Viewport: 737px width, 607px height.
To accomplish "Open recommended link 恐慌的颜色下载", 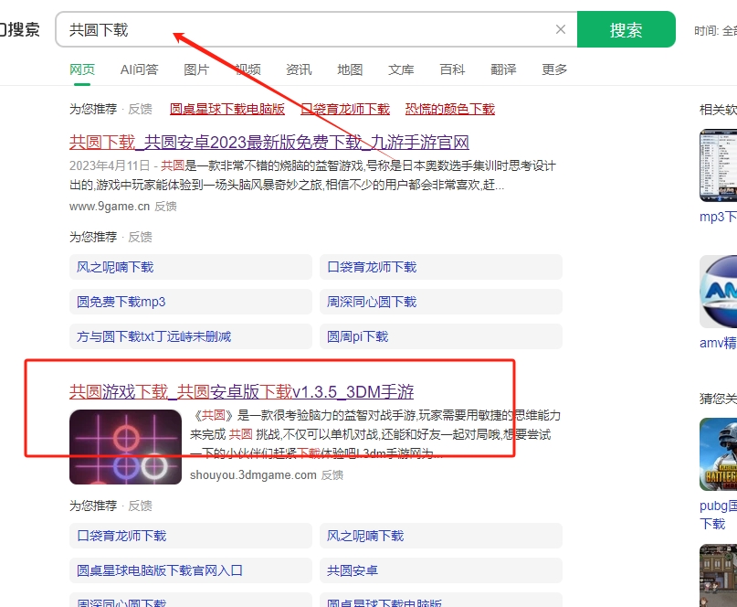I will (x=450, y=109).
